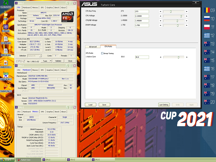
Task: Click the CPU/NB Voltage slider handle
Action: pos(177,21)
